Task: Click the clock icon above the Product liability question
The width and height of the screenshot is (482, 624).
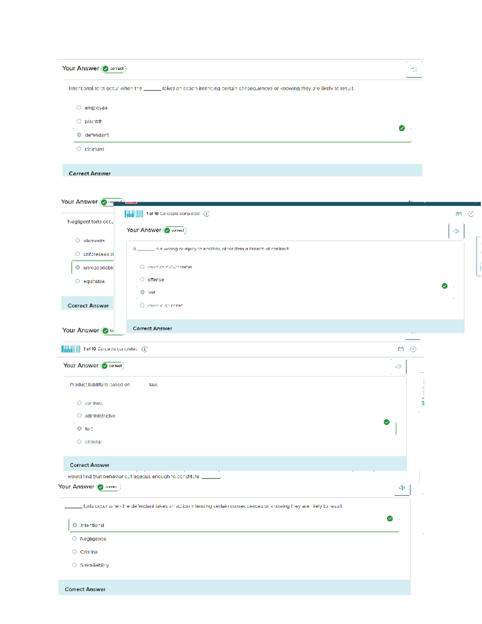Action: pos(413,349)
